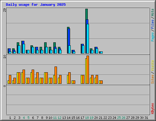Click the green day 25 axis label
The image size is (156, 121).
coord(119,118)
